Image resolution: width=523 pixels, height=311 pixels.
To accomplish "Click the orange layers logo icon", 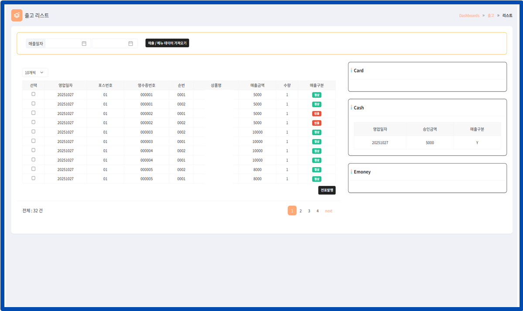I will tap(17, 15).
